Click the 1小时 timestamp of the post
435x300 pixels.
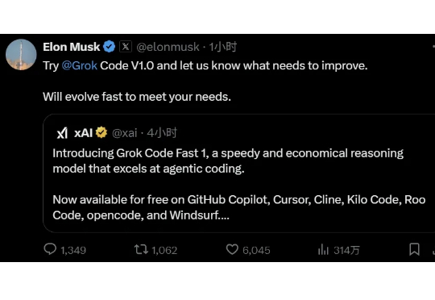click(223, 47)
